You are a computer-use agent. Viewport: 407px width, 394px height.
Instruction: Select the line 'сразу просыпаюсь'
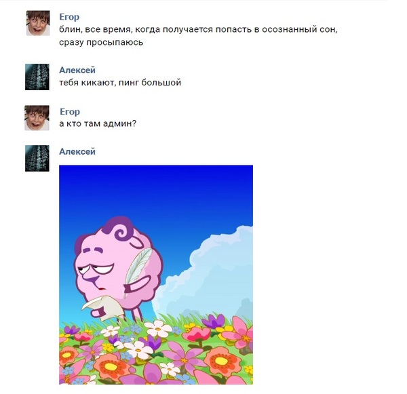tap(101, 42)
